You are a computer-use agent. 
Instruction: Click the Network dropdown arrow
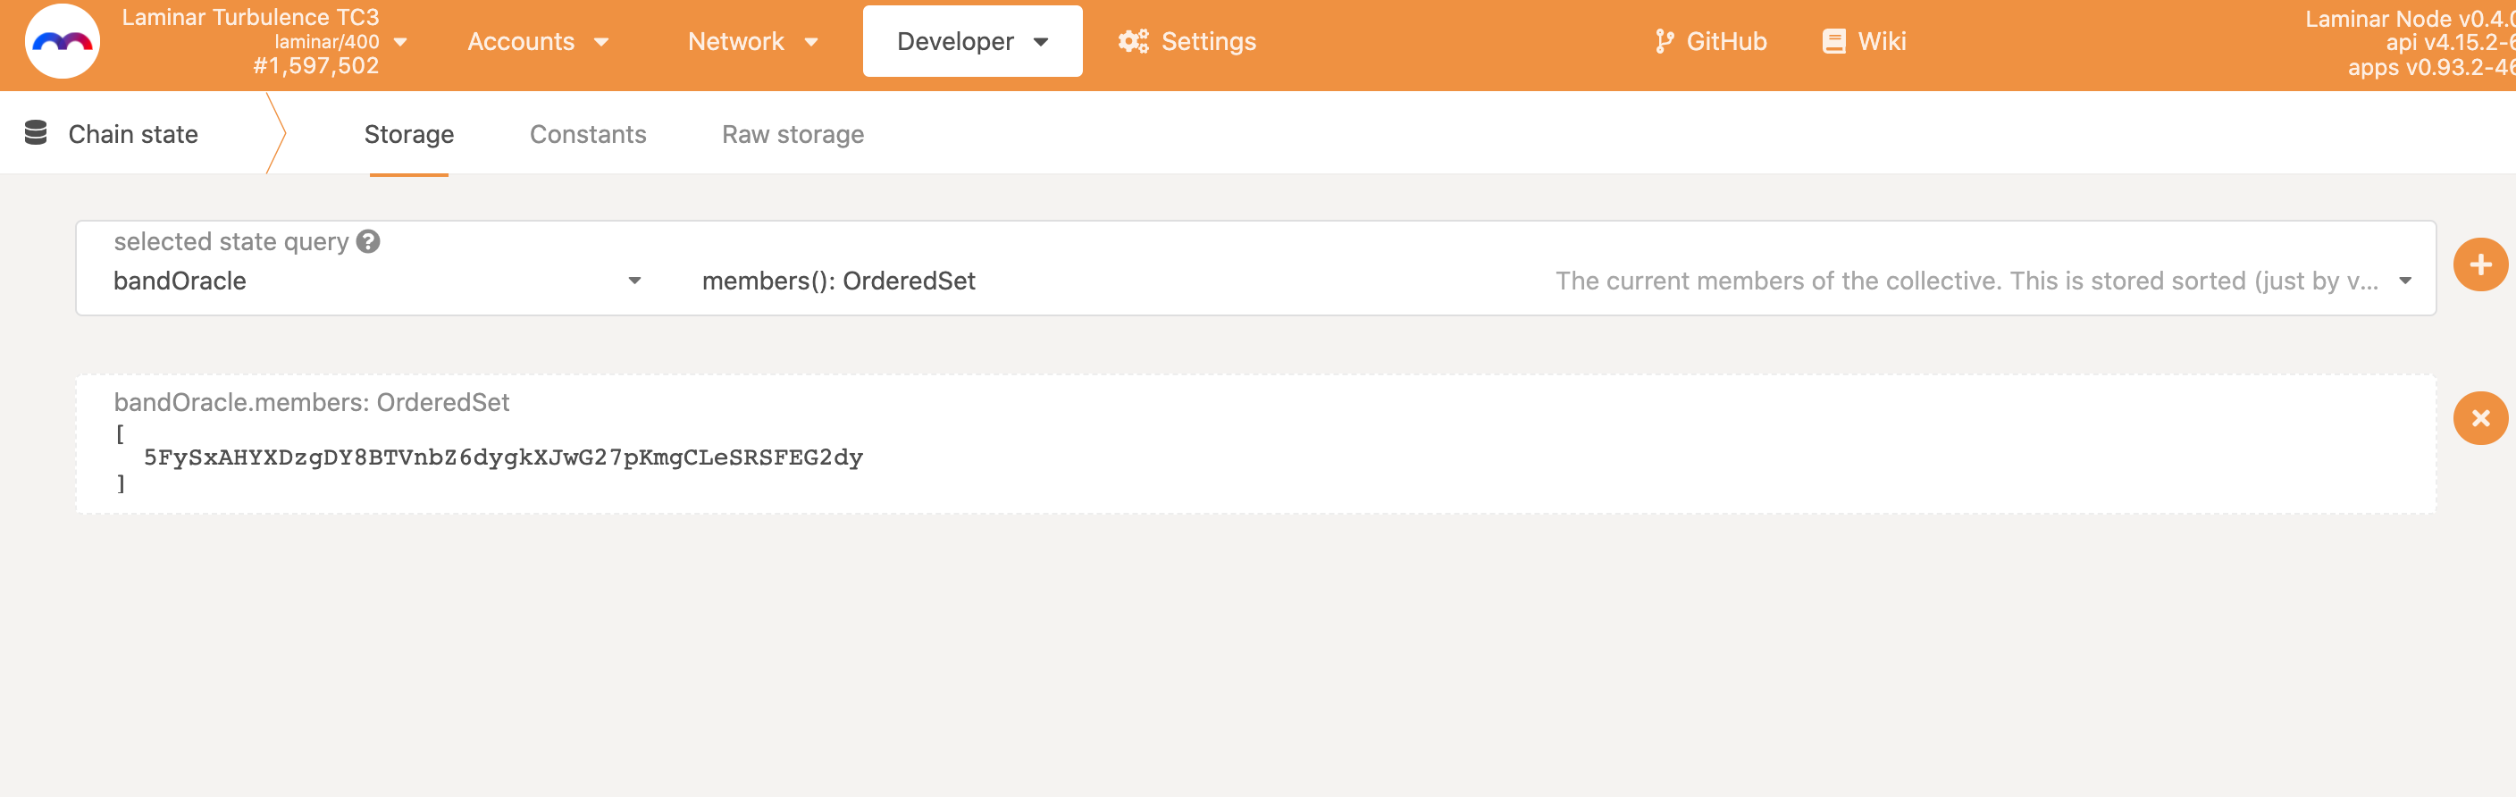point(809,42)
